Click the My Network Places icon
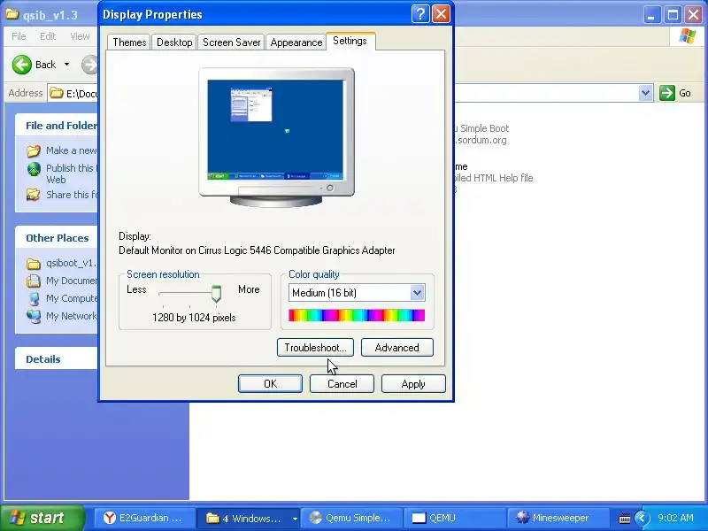 point(34,316)
